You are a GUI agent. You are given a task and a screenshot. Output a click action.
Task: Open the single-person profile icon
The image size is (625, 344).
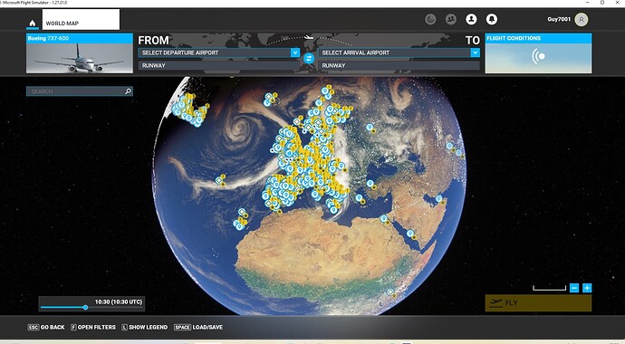click(x=471, y=19)
